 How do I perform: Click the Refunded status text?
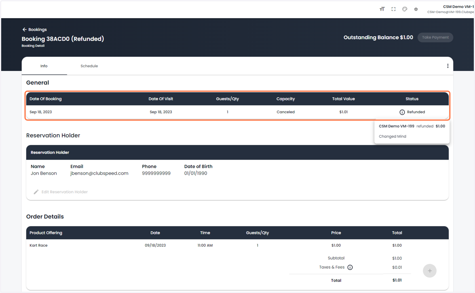pyautogui.click(x=416, y=112)
